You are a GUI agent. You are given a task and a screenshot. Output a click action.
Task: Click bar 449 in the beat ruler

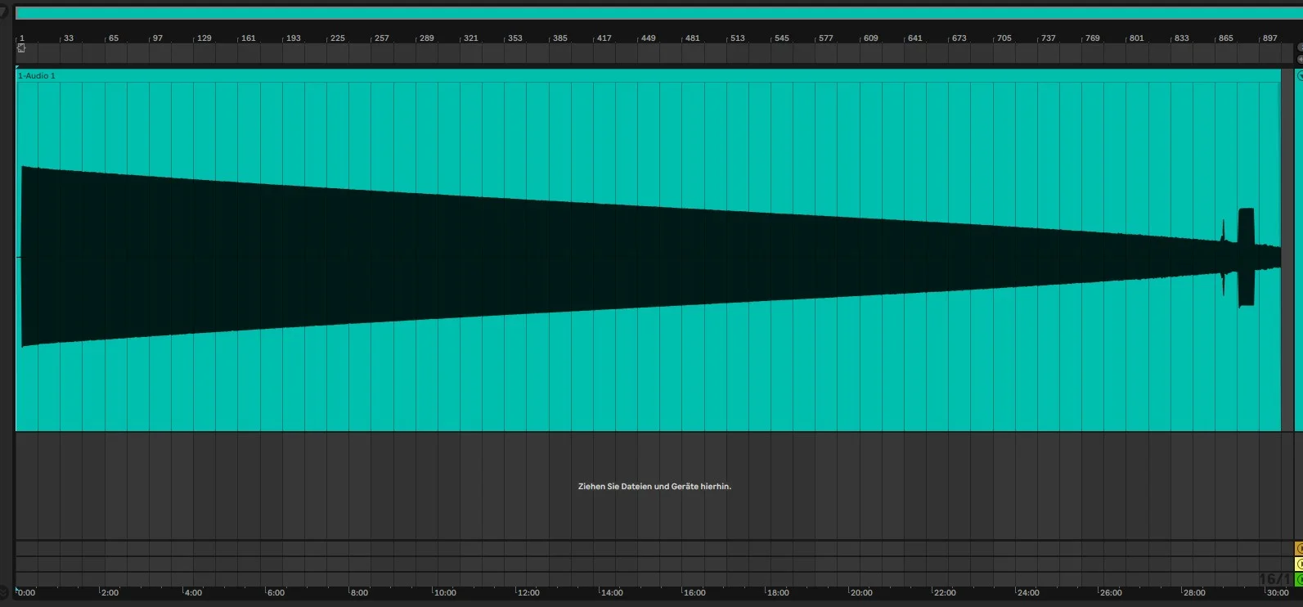[648, 38]
